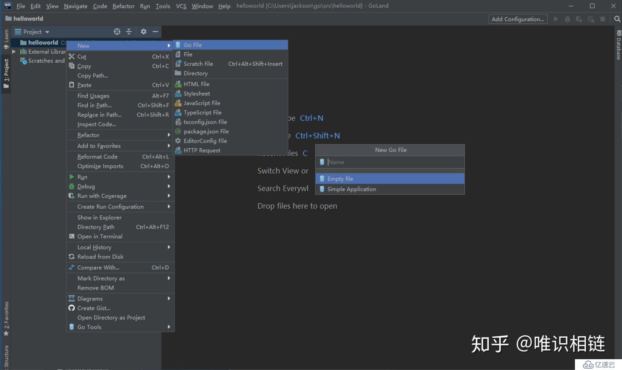The height and width of the screenshot is (370, 622).
Task: Choose Find in Path...
Action: coord(121,105)
